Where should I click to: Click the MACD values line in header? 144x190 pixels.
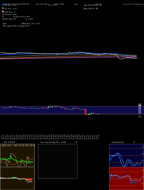click(x=18, y=19)
